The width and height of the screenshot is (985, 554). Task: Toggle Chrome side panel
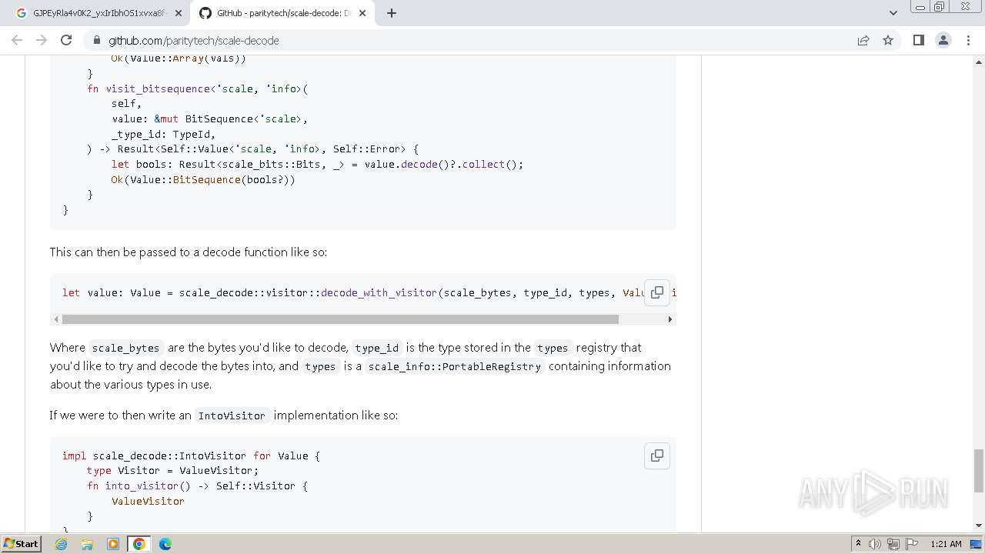tap(918, 40)
